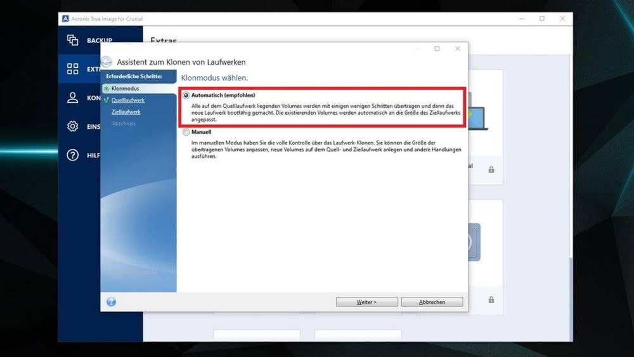Click the upper lock icon in Extras

pyautogui.click(x=491, y=169)
